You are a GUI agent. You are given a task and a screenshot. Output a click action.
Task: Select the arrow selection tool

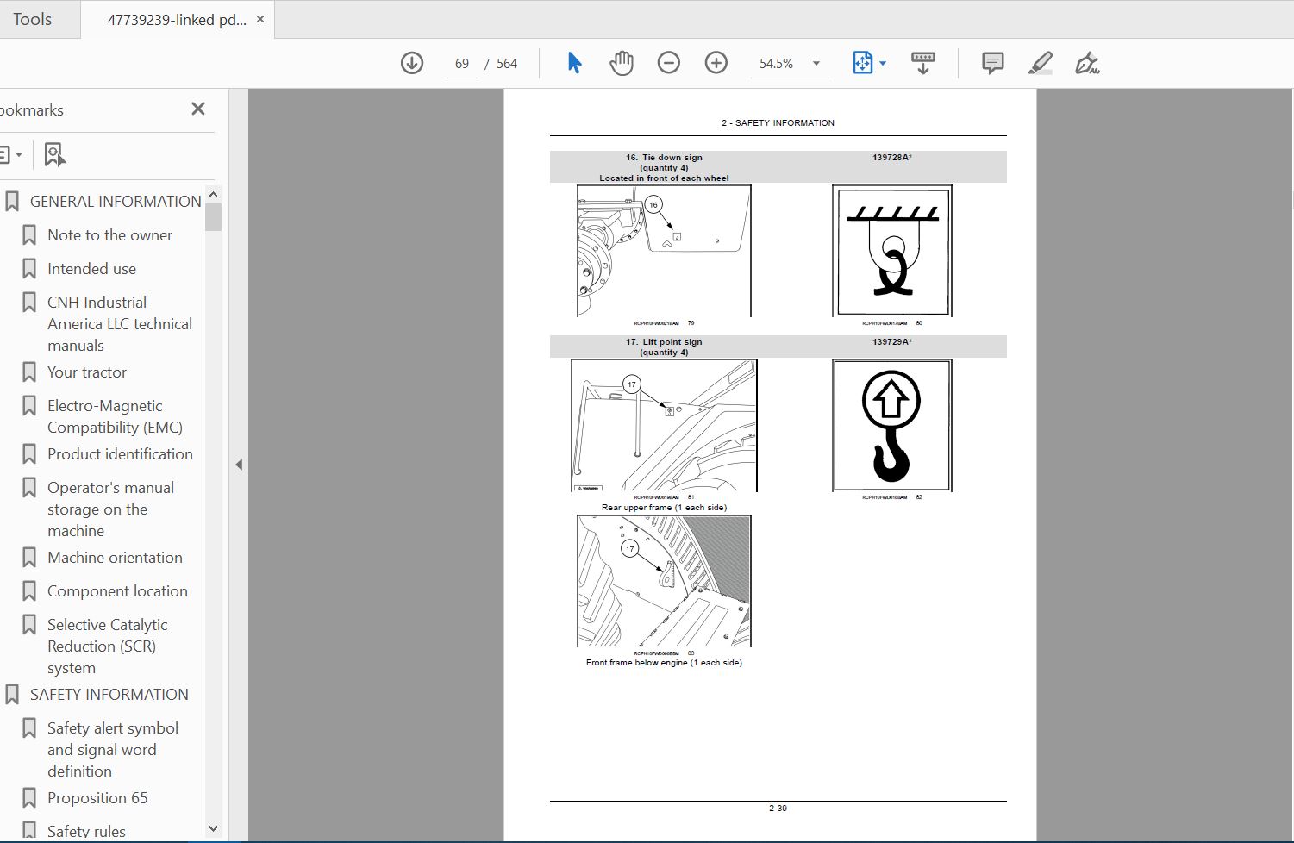tap(574, 63)
